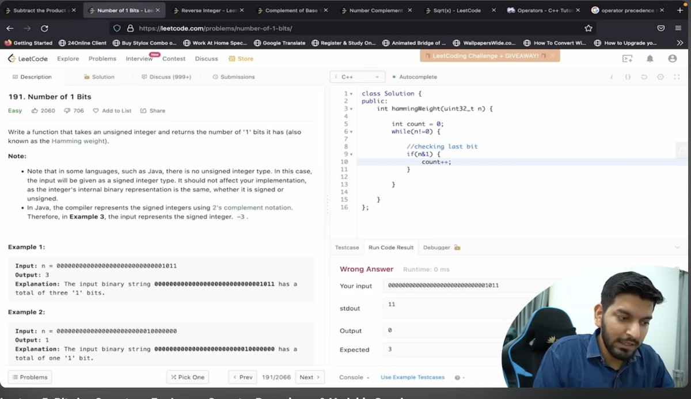The image size is (691, 399).
Task: Show more bookmarks with the chevron icon
Action: [679, 43]
